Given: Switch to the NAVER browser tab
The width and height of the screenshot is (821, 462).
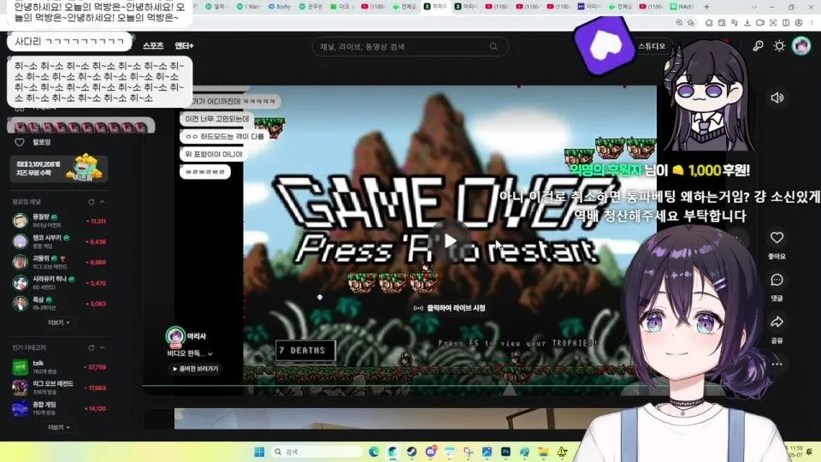Looking at the screenshot, I should coord(682,6).
